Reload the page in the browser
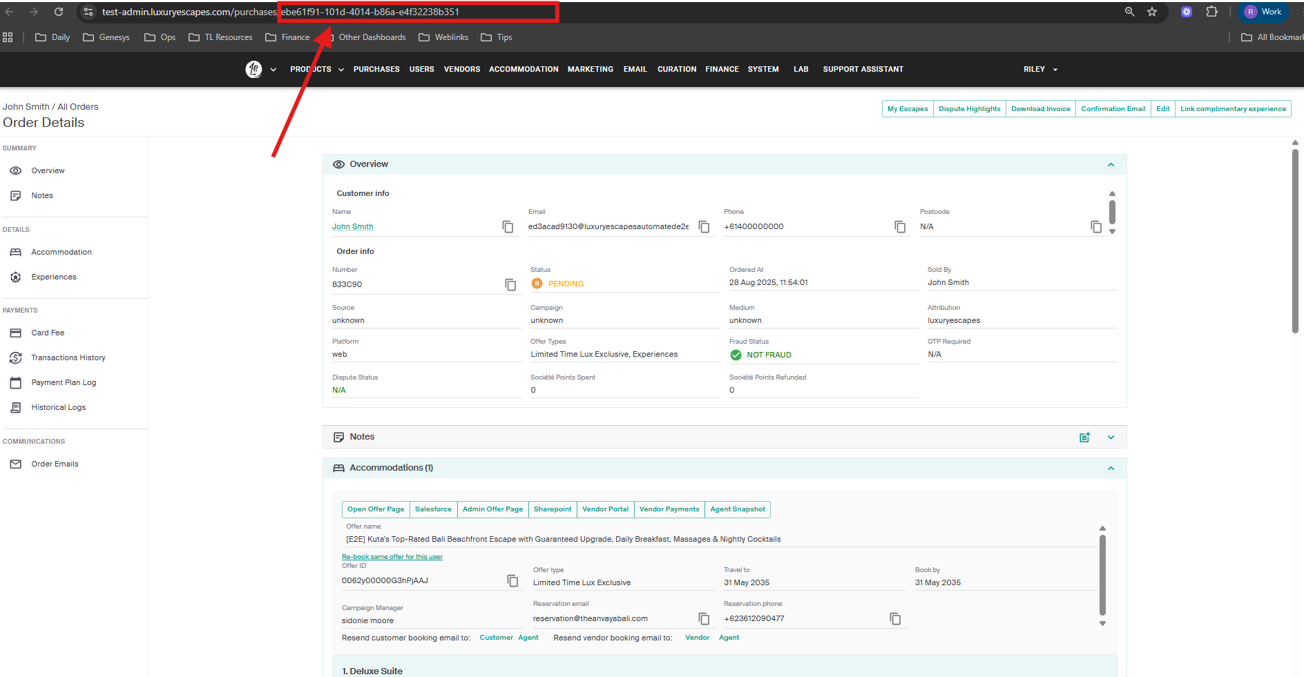Viewport: 1304px width, 677px height. point(59,12)
